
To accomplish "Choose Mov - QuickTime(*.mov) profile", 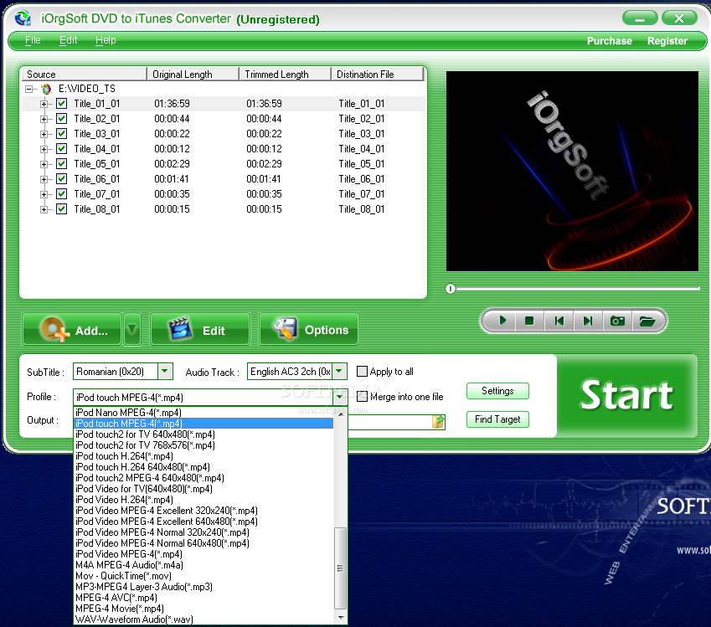I will point(204,576).
